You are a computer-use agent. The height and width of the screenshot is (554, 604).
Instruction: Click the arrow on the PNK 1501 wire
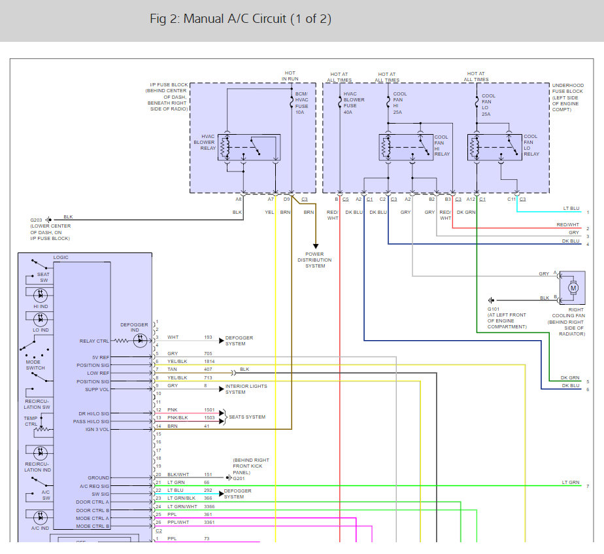[222, 413]
